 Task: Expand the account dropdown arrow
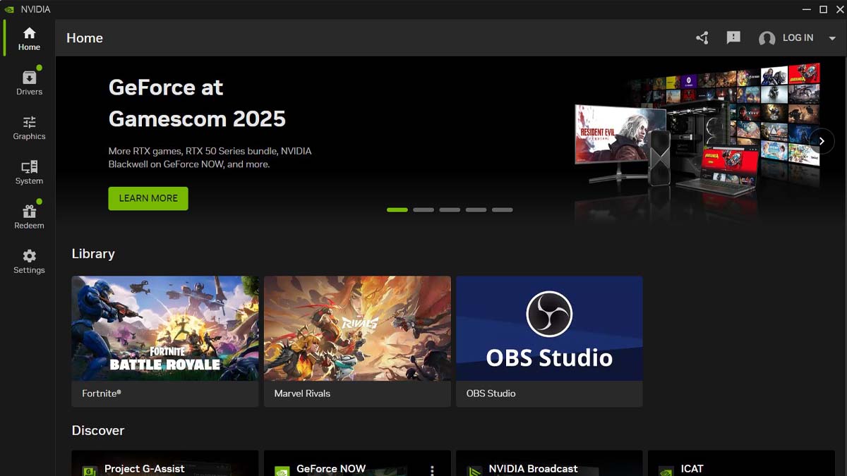[832, 39]
